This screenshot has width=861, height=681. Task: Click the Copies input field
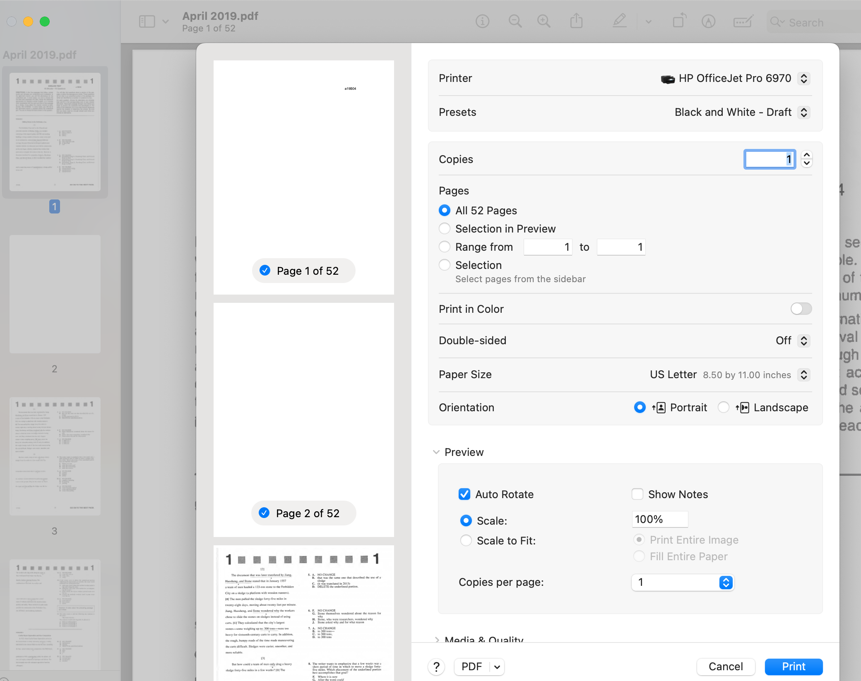[x=770, y=159]
